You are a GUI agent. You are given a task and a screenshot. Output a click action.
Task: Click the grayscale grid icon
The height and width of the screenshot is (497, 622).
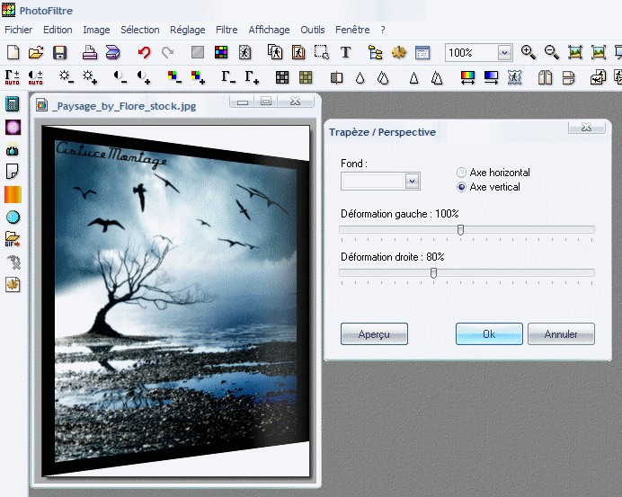pos(282,77)
